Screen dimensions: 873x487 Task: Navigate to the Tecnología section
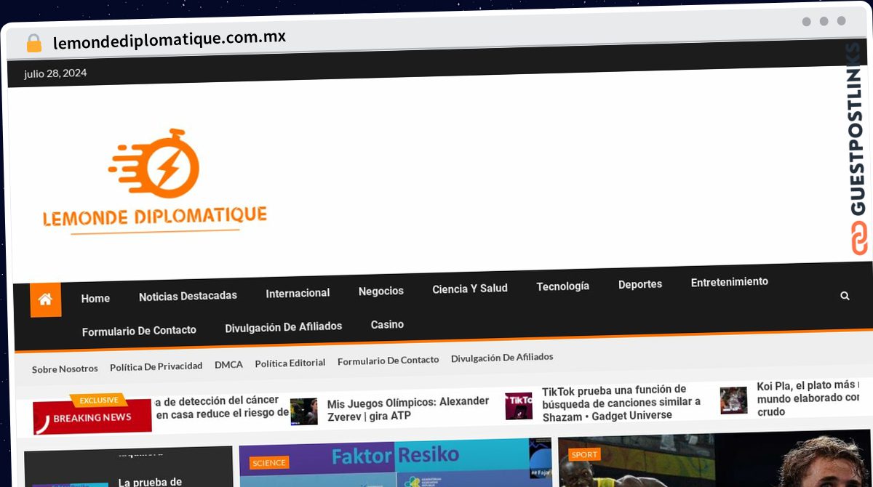[x=563, y=286]
